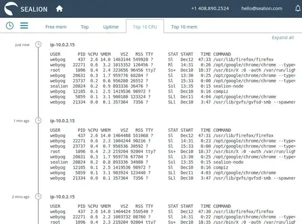This screenshot has width=302, height=224.
Task: Click /usr/bin/X root row in 'Just now' output
Action: tap(173, 70)
